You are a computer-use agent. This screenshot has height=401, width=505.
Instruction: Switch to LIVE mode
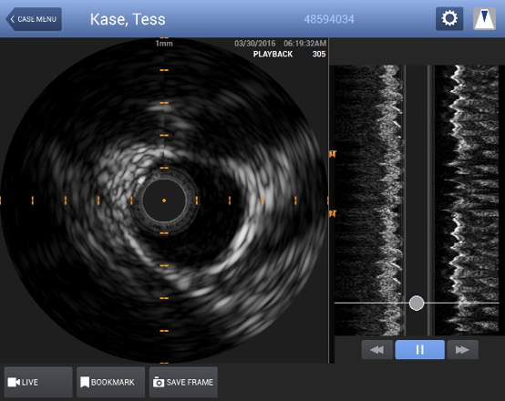coord(38,382)
